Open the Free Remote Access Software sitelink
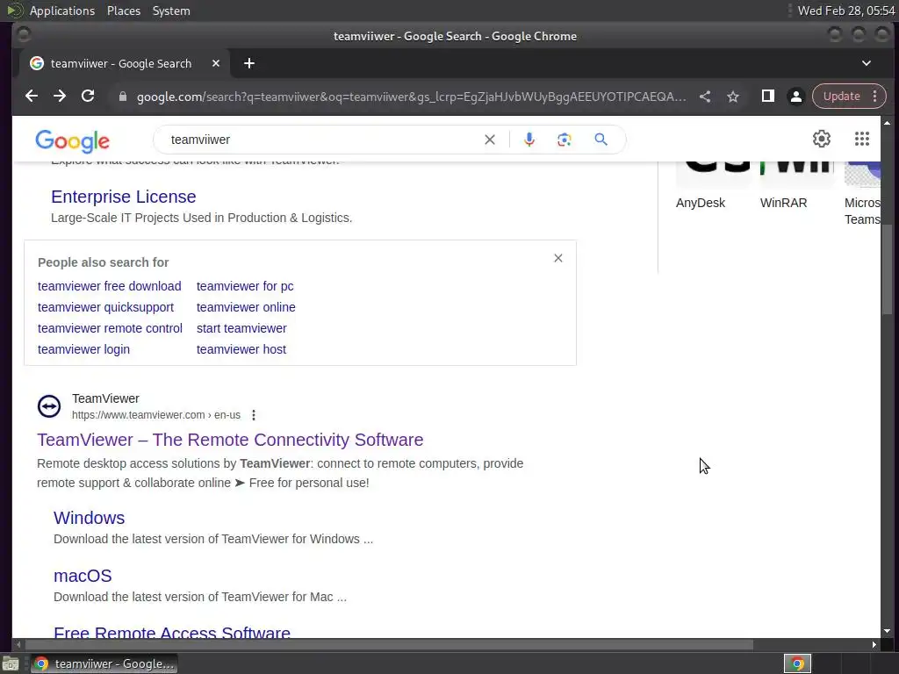Image resolution: width=899 pixels, height=674 pixels. 172,632
